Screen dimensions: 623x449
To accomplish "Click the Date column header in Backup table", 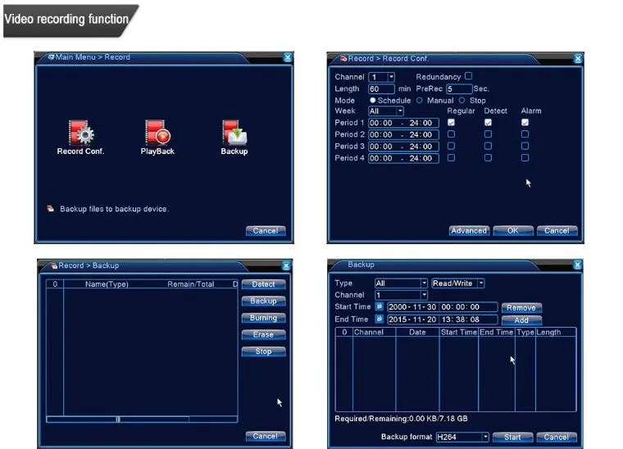I will pyautogui.click(x=417, y=333).
